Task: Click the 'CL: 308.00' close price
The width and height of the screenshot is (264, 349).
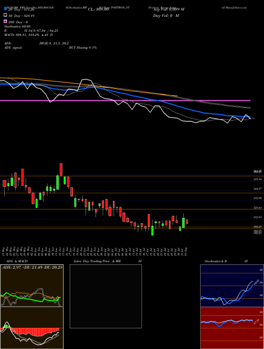Action: (x=98, y=10)
